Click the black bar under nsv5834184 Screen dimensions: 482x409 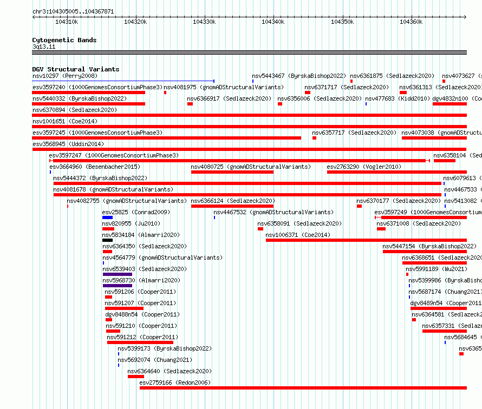click(x=108, y=240)
